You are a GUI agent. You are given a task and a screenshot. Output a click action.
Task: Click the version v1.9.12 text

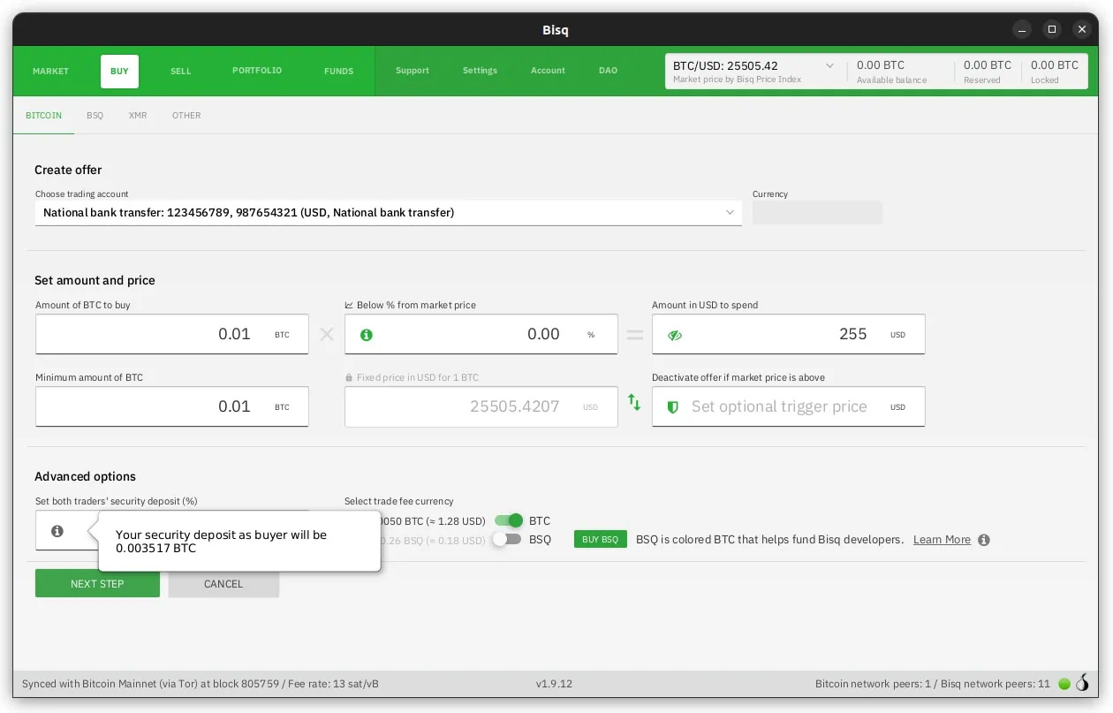(x=555, y=684)
